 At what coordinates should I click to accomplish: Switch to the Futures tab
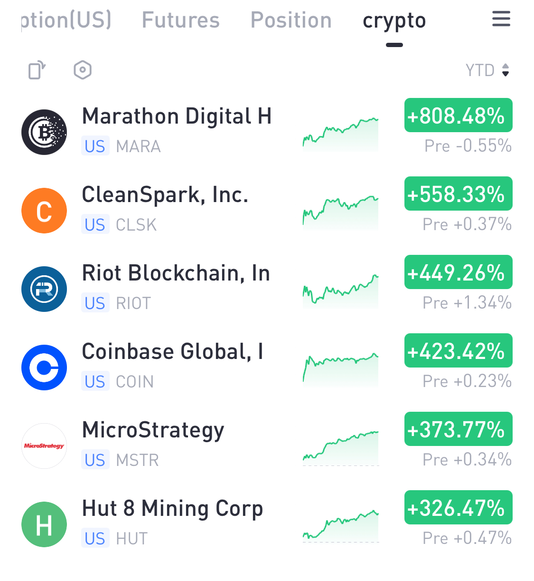tap(181, 20)
